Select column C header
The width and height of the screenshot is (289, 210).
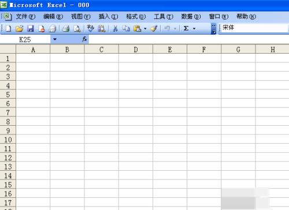(102, 50)
